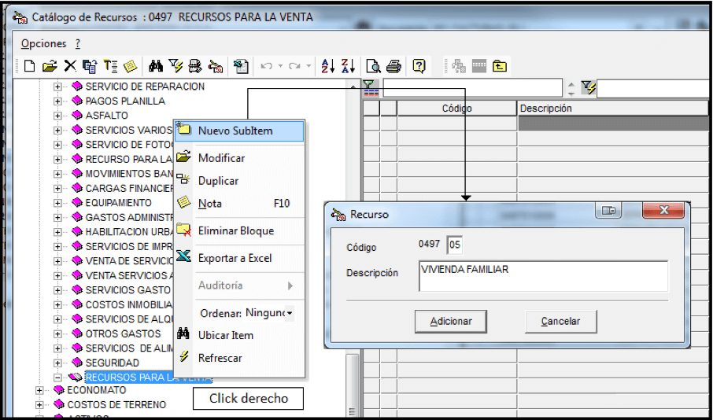The image size is (713, 420).
Task: Sort descending with the Z-A icon
Action: coord(348,66)
